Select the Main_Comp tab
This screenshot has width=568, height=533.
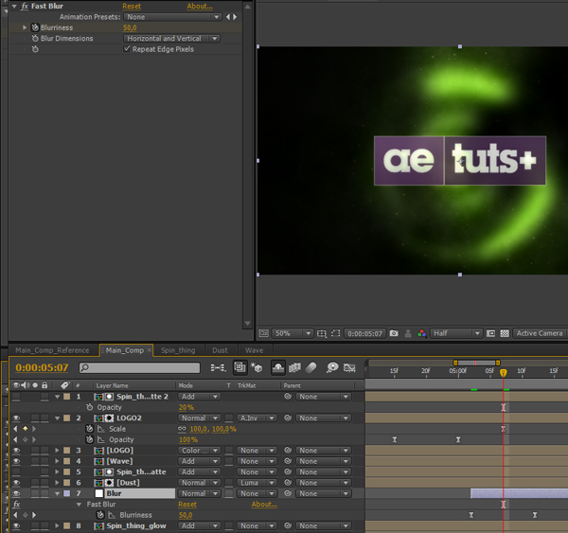coord(125,350)
